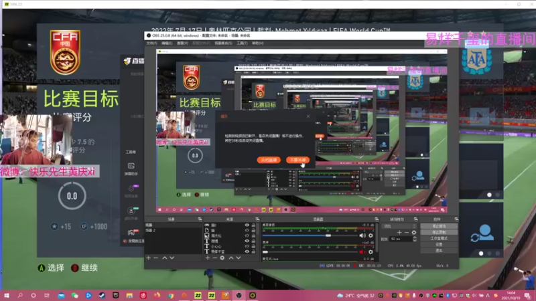
Task: Pop out the Controls dock
Action: coord(456,219)
